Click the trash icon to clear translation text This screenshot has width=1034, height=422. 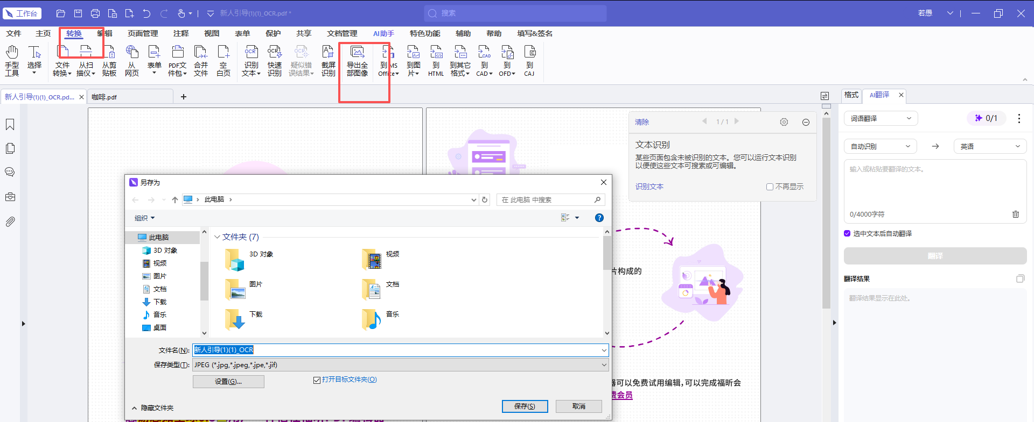[x=1016, y=214]
